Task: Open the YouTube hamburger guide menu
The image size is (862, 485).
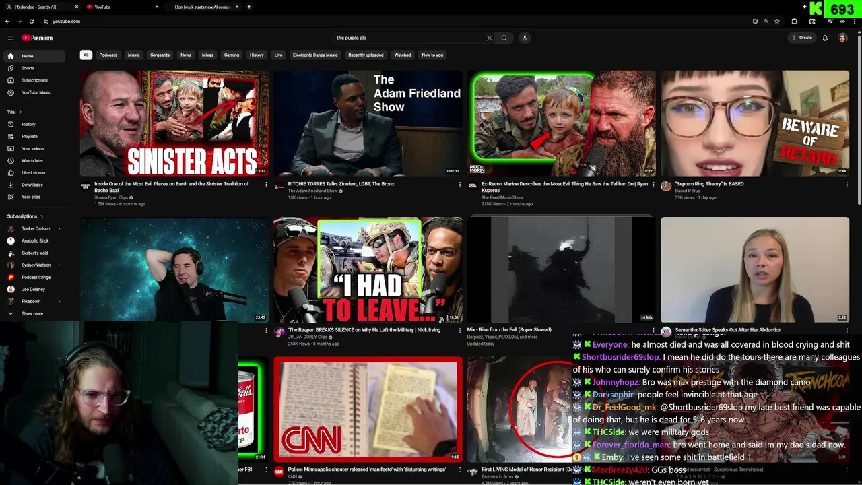Action: (x=11, y=38)
